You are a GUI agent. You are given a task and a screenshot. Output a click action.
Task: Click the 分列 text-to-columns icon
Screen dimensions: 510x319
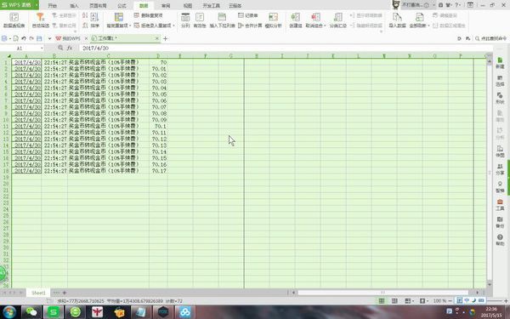click(185, 20)
